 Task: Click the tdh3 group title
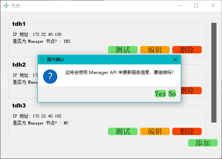[x=19, y=106]
